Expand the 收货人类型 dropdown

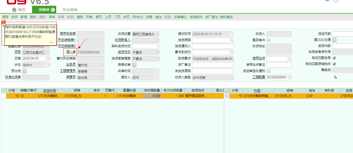[x=231, y=78]
